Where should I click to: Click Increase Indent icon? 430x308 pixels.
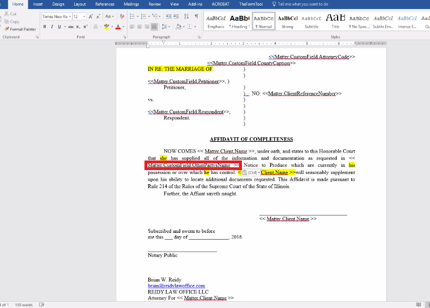(176, 17)
